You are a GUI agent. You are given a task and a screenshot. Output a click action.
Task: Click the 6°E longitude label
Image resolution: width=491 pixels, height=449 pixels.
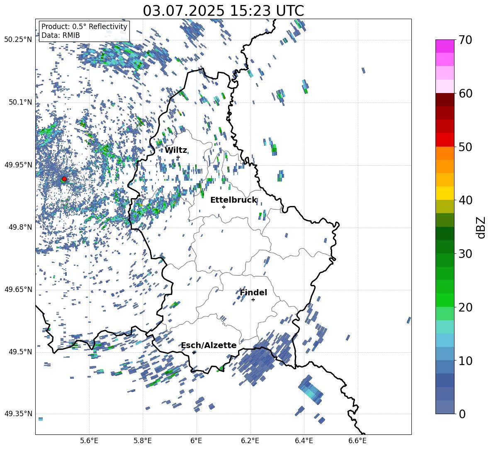coord(196,441)
